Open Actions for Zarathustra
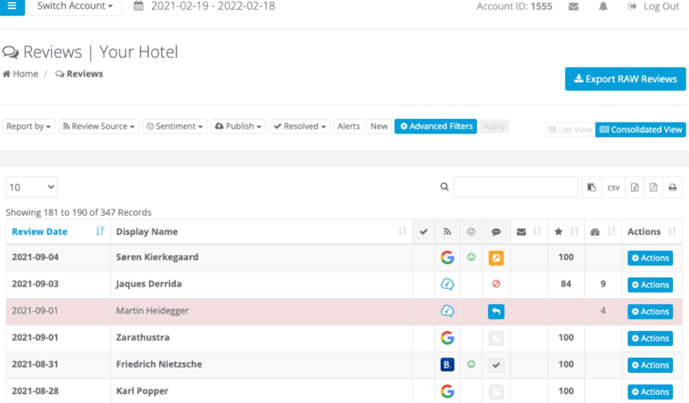689x403 pixels. tap(650, 338)
